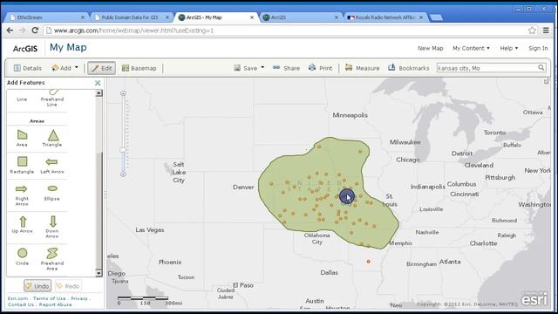The image size is (558, 314).
Task: Toggle the Edit tool
Action: [x=102, y=68]
